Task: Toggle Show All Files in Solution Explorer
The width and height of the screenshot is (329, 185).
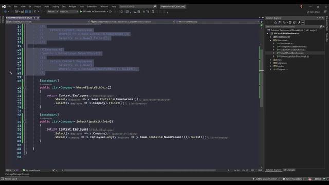Action: (x=294, y=23)
